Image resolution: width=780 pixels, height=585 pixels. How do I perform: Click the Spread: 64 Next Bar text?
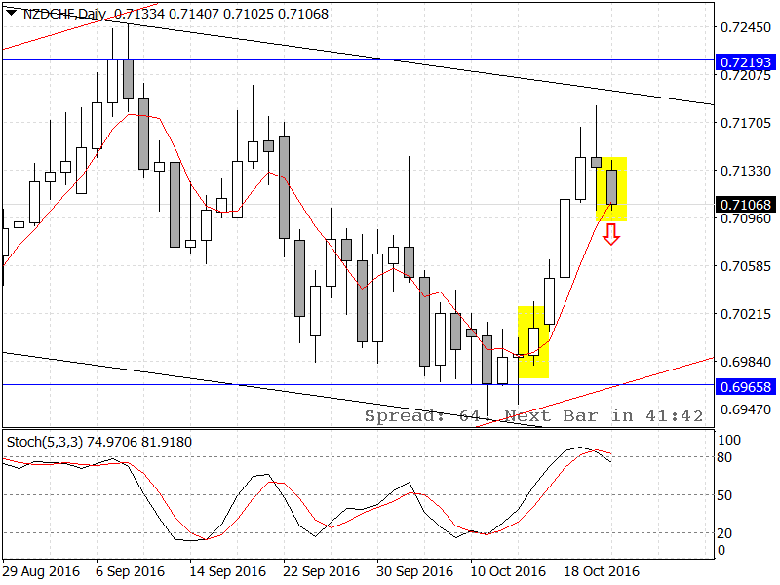[x=533, y=416]
